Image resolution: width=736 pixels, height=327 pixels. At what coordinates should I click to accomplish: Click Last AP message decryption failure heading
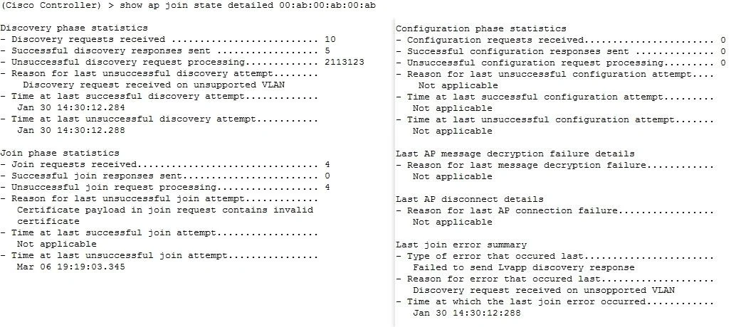pos(515,154)
